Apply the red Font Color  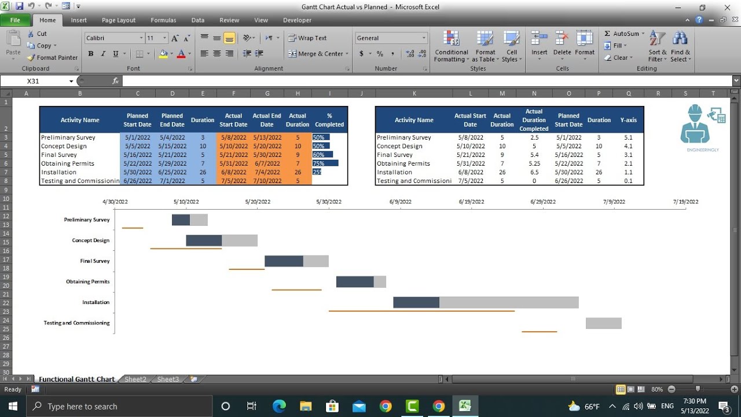click(181, 54)
